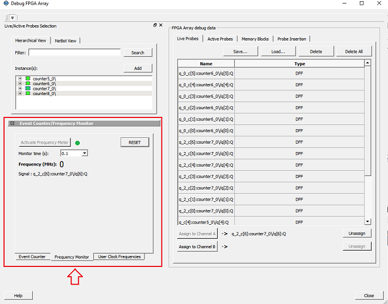The width and height of the screenshot is (388, 304).
Task: Click the counter8_0 instance icon
Action: coord(28,94)
